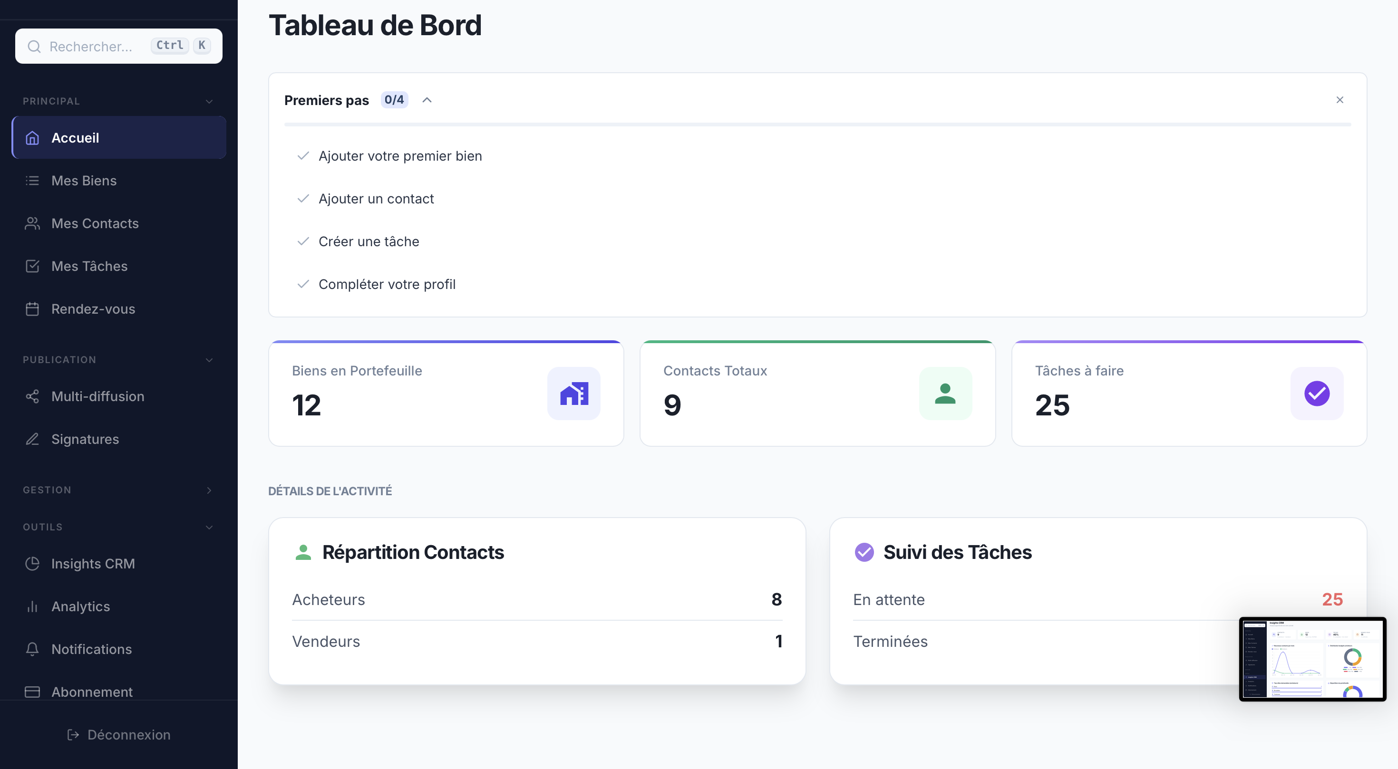Mark Créer une tâche as done
1398x769 pixels.
(303, 242)
